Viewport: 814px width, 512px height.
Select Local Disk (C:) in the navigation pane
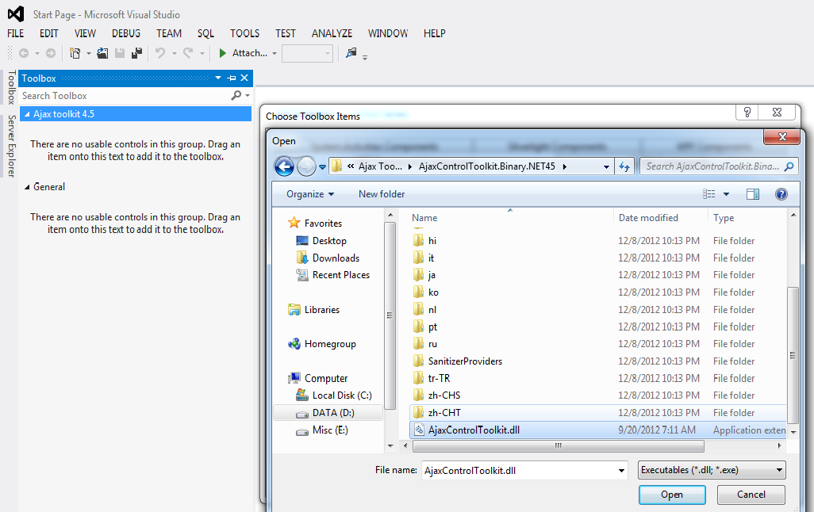pyautogui.click(x=342, y=395)
